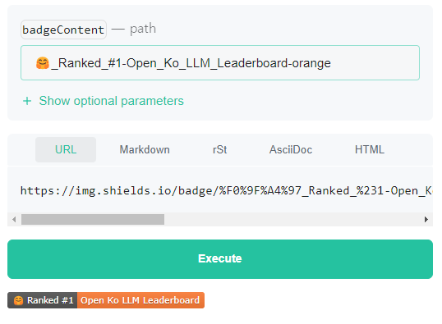
Task: Click the generated img.shields.io URL text
Action: [227, 191]
